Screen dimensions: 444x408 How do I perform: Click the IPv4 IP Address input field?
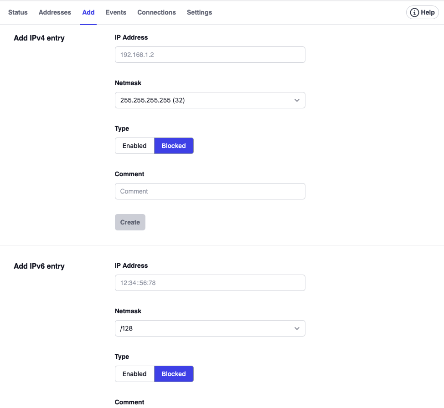point(210,55)
